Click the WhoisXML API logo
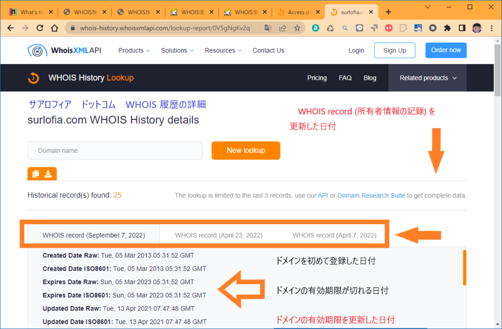502x329 pixels. tap(64, 50)
